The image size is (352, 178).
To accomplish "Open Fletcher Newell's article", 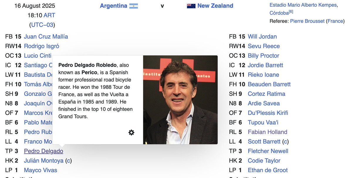I will 268,151.
